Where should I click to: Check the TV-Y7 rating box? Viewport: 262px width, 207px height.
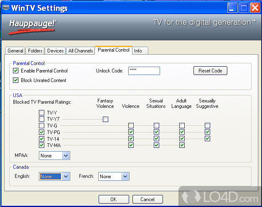41,119
